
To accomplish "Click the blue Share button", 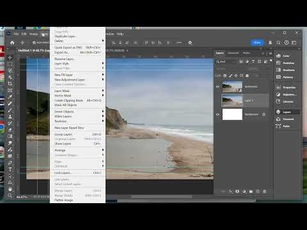I will coord(257,43).
